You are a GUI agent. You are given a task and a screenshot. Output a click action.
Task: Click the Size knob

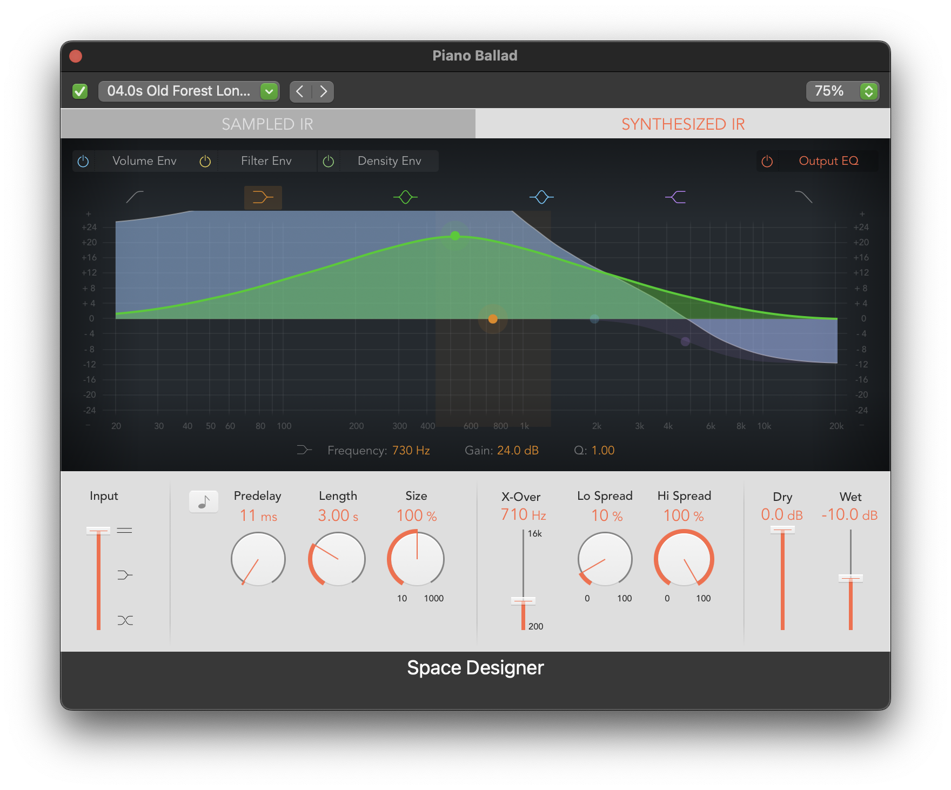pyautogui.click(x=416, y=559)
